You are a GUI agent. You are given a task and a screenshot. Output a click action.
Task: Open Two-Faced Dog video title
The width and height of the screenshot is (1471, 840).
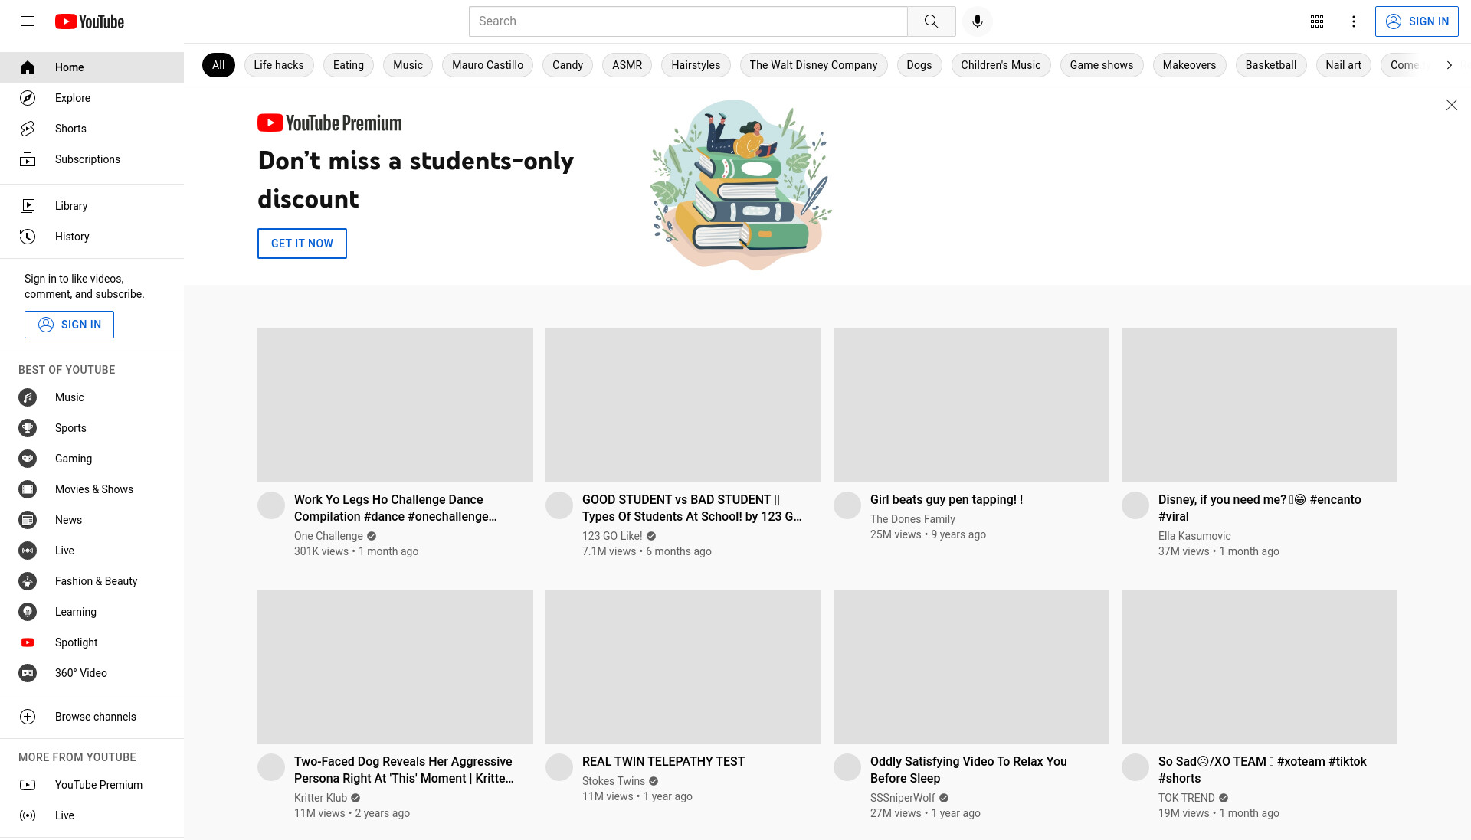404,770
